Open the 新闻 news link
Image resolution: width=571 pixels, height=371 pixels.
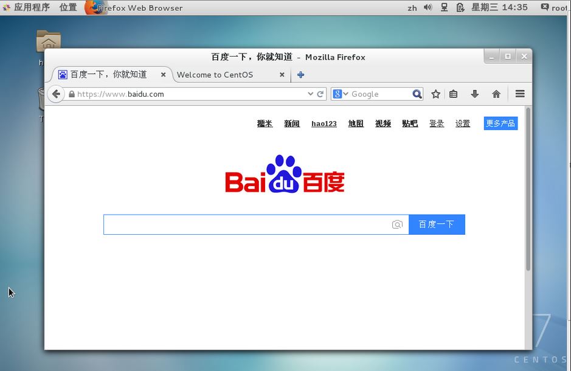[x=292, y=124]
